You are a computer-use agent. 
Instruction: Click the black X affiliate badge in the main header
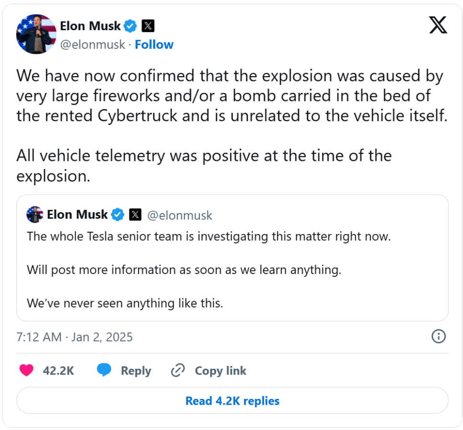pos(148,26)
